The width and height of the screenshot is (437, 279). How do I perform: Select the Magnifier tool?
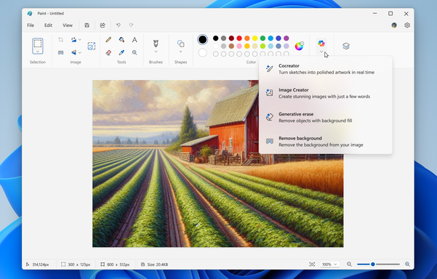point(135,52)
